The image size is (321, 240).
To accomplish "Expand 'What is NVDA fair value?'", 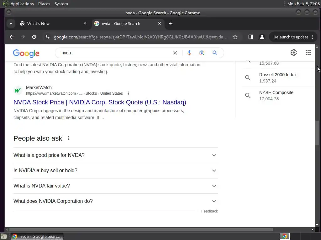I will point(116,186).
